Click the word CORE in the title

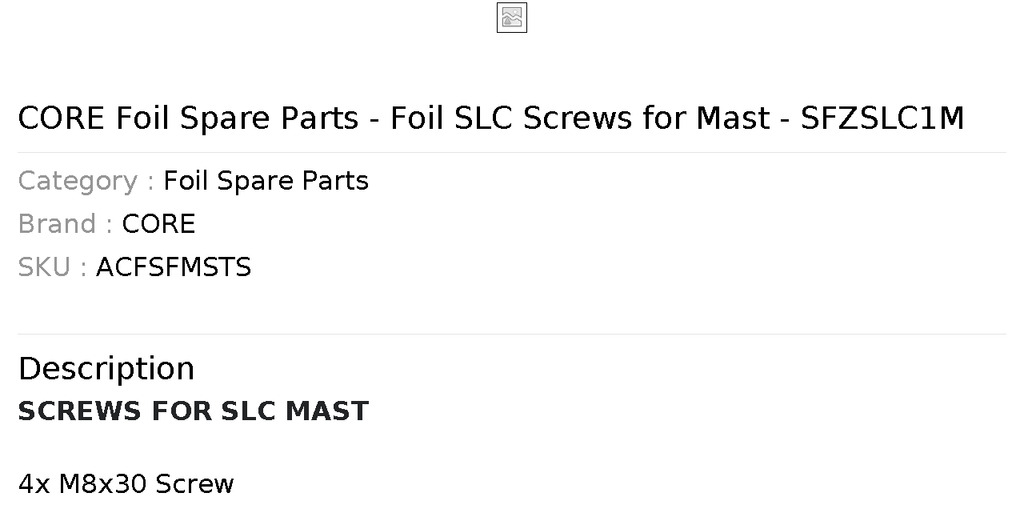coord(62,118)
